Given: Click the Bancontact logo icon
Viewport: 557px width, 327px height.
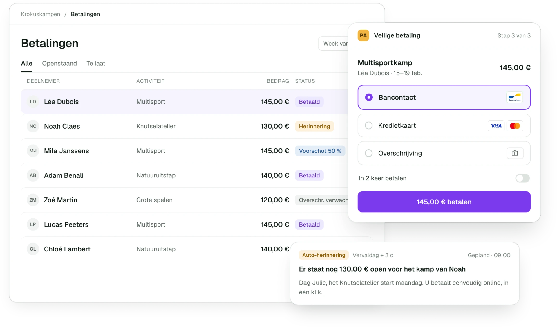Looking at the screenshot, I should tap(514, 97).
